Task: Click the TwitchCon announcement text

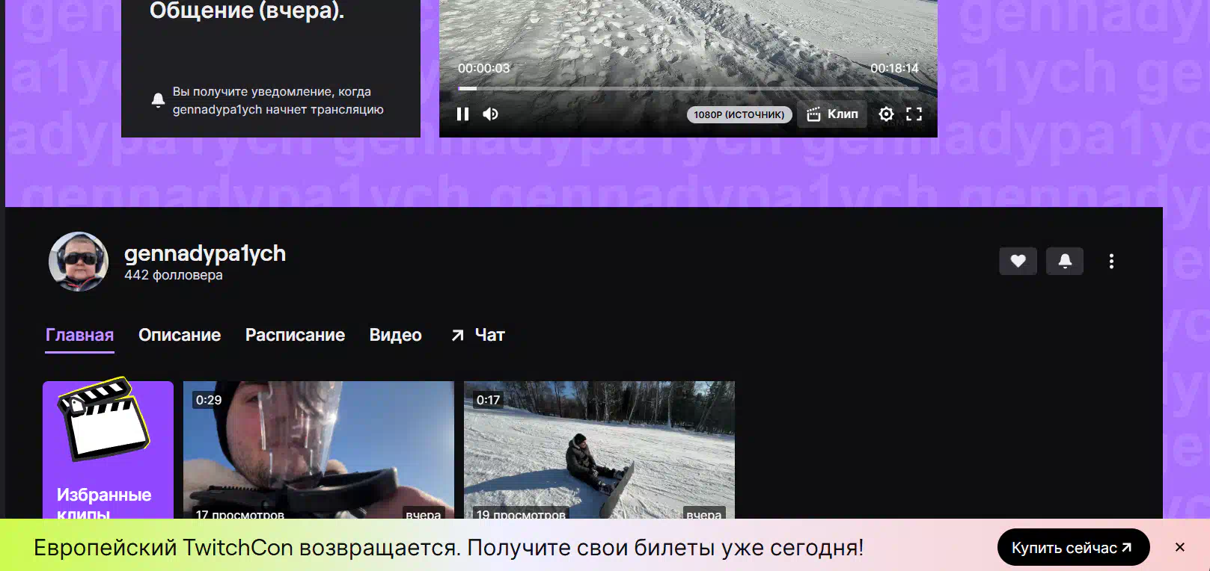Action: 449,548
